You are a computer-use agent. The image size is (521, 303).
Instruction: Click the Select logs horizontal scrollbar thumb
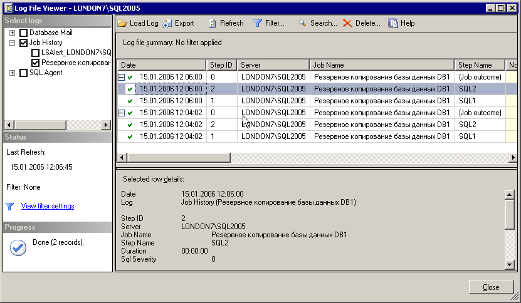[40, 125]
